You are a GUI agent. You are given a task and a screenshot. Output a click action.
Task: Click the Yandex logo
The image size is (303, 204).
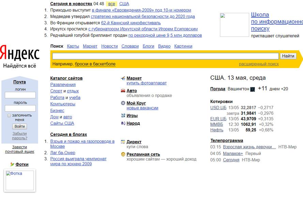point(19,53)
